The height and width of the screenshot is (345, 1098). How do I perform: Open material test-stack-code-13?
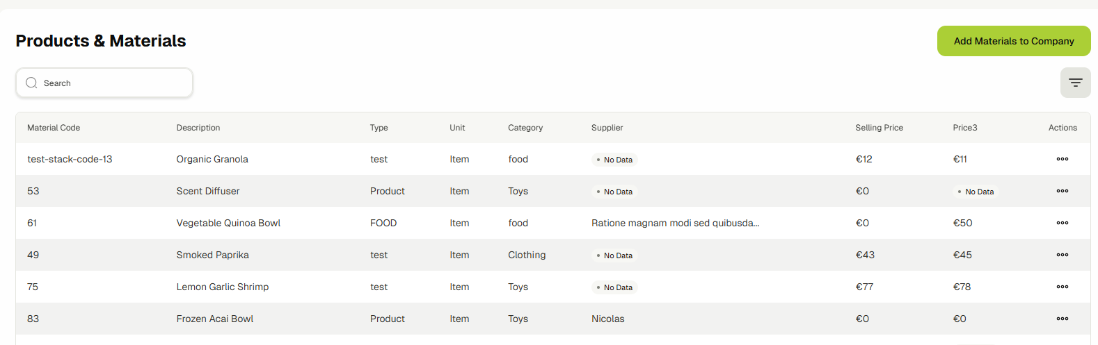[x=70, y=159]
